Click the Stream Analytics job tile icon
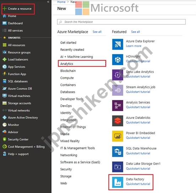196x193 pixels. point(118,90)
